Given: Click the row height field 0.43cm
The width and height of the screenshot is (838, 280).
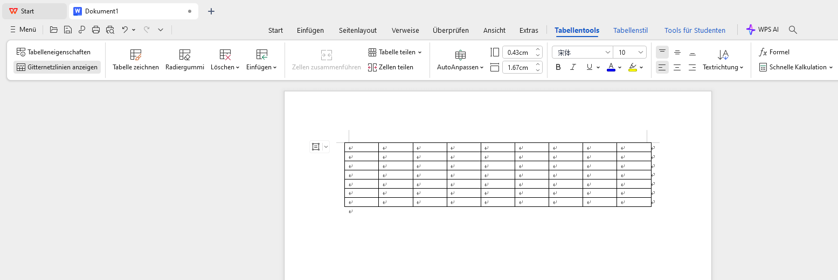Looking at the screenshot, I should point(518,52).
